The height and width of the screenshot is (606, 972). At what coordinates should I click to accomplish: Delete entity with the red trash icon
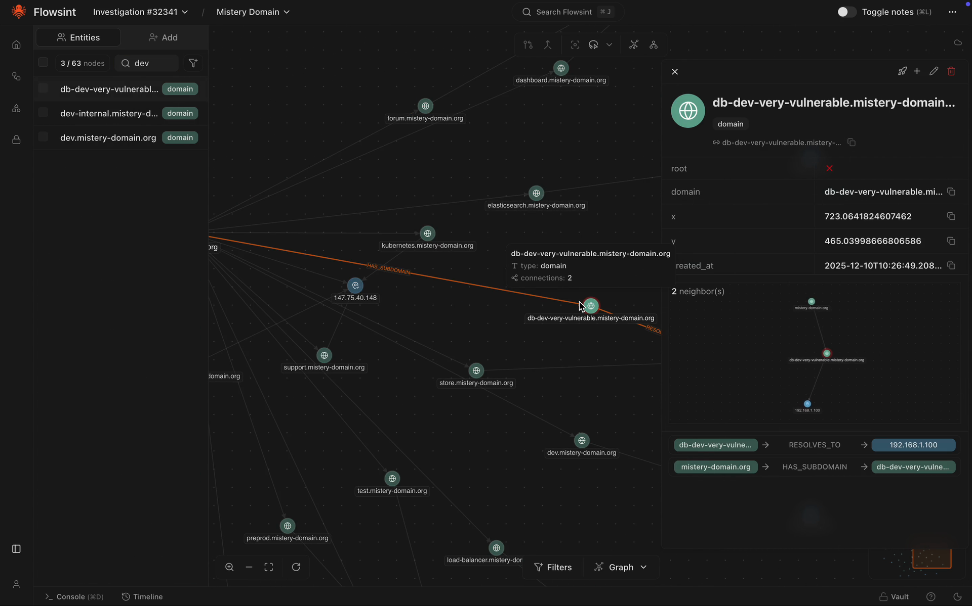click(x=951, y=71)
